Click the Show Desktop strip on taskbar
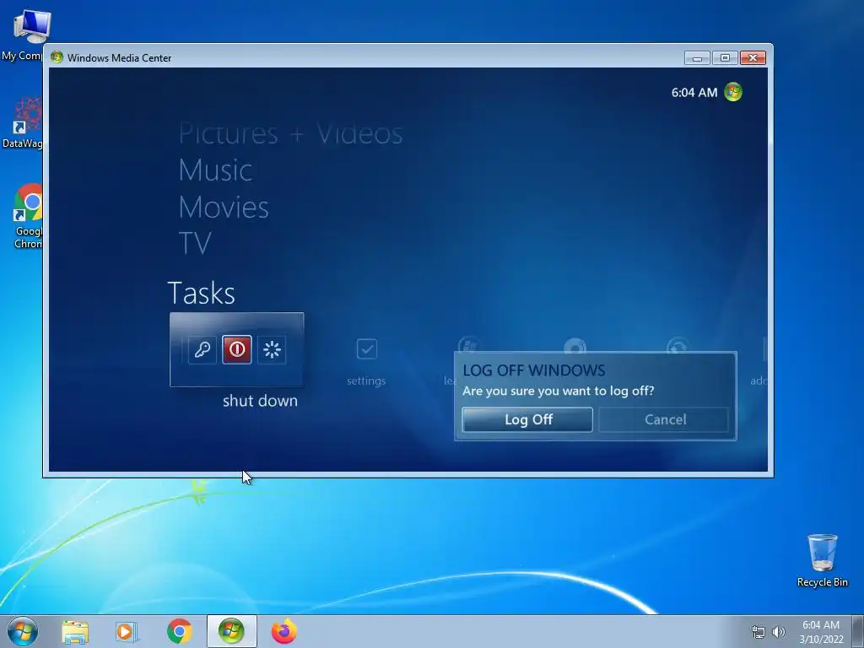864x648 pixels. click(x=858, y=632)
